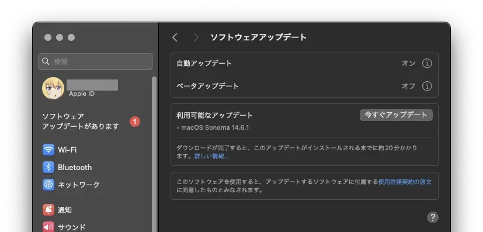The height and width of the screenshot is (232, 483).
Task: Zoom window with third traffic light
Action: coord(71,37)
